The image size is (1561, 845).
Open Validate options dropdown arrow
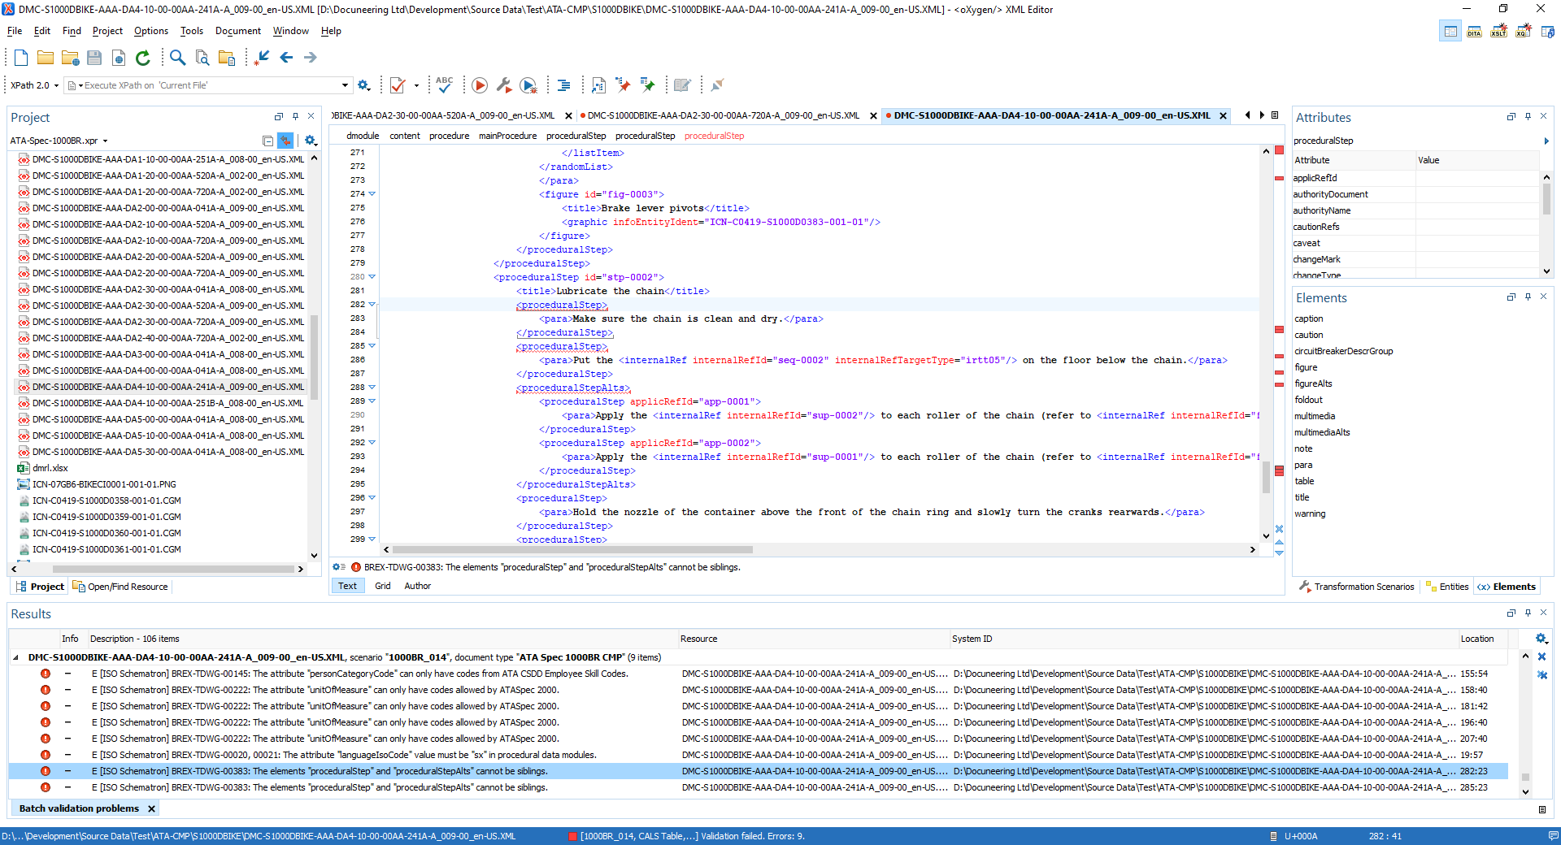416,85
